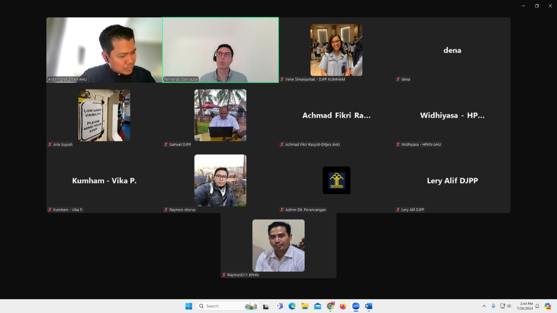Click RaymonD11 BPHN's profile photo
The image size is (557, 313).
[x=278, y=245]
